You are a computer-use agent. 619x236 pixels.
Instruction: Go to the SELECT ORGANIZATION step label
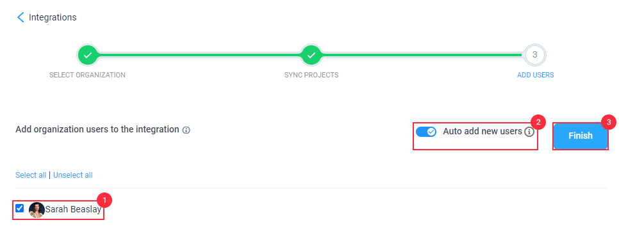(x=87, y=75)
